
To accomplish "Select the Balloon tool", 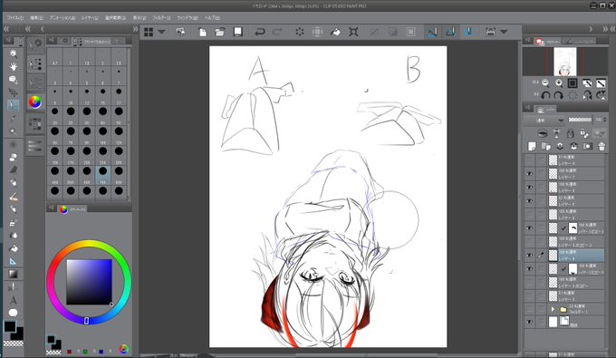I will click(13, 313).
